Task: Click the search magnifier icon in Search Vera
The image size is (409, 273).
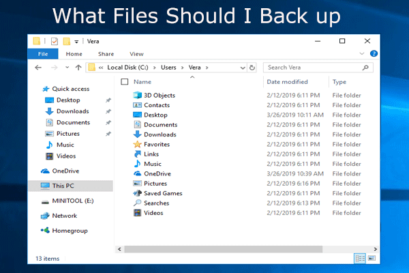Action: coord(365,68)
